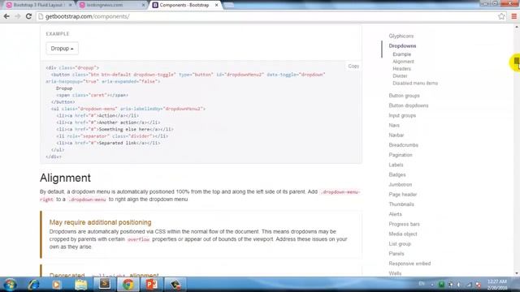The width and height of the screenshot is (520, 292).
Task: Switch to PowerPoint in the taskbar
Action: [x=152, y=285]
